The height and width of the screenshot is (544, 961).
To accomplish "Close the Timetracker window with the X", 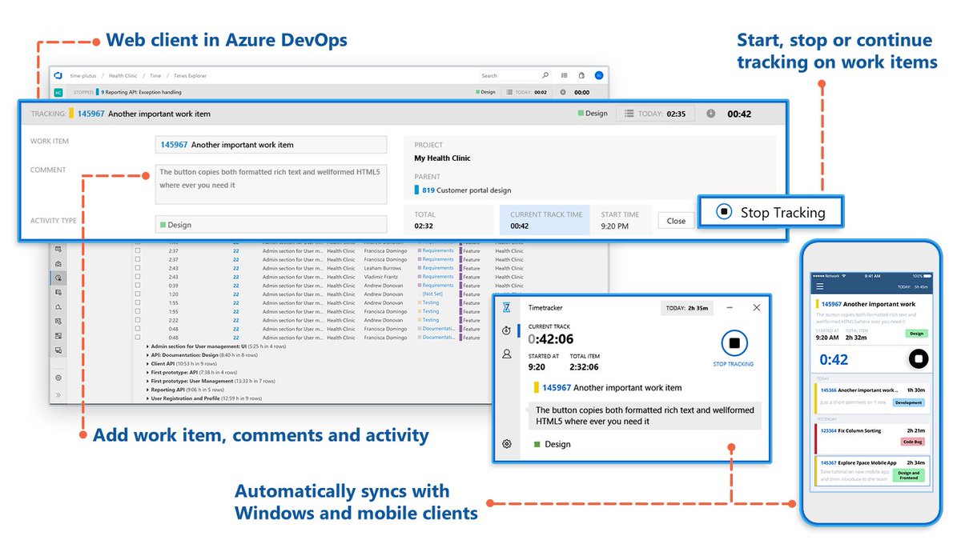I will click(757, 307).
